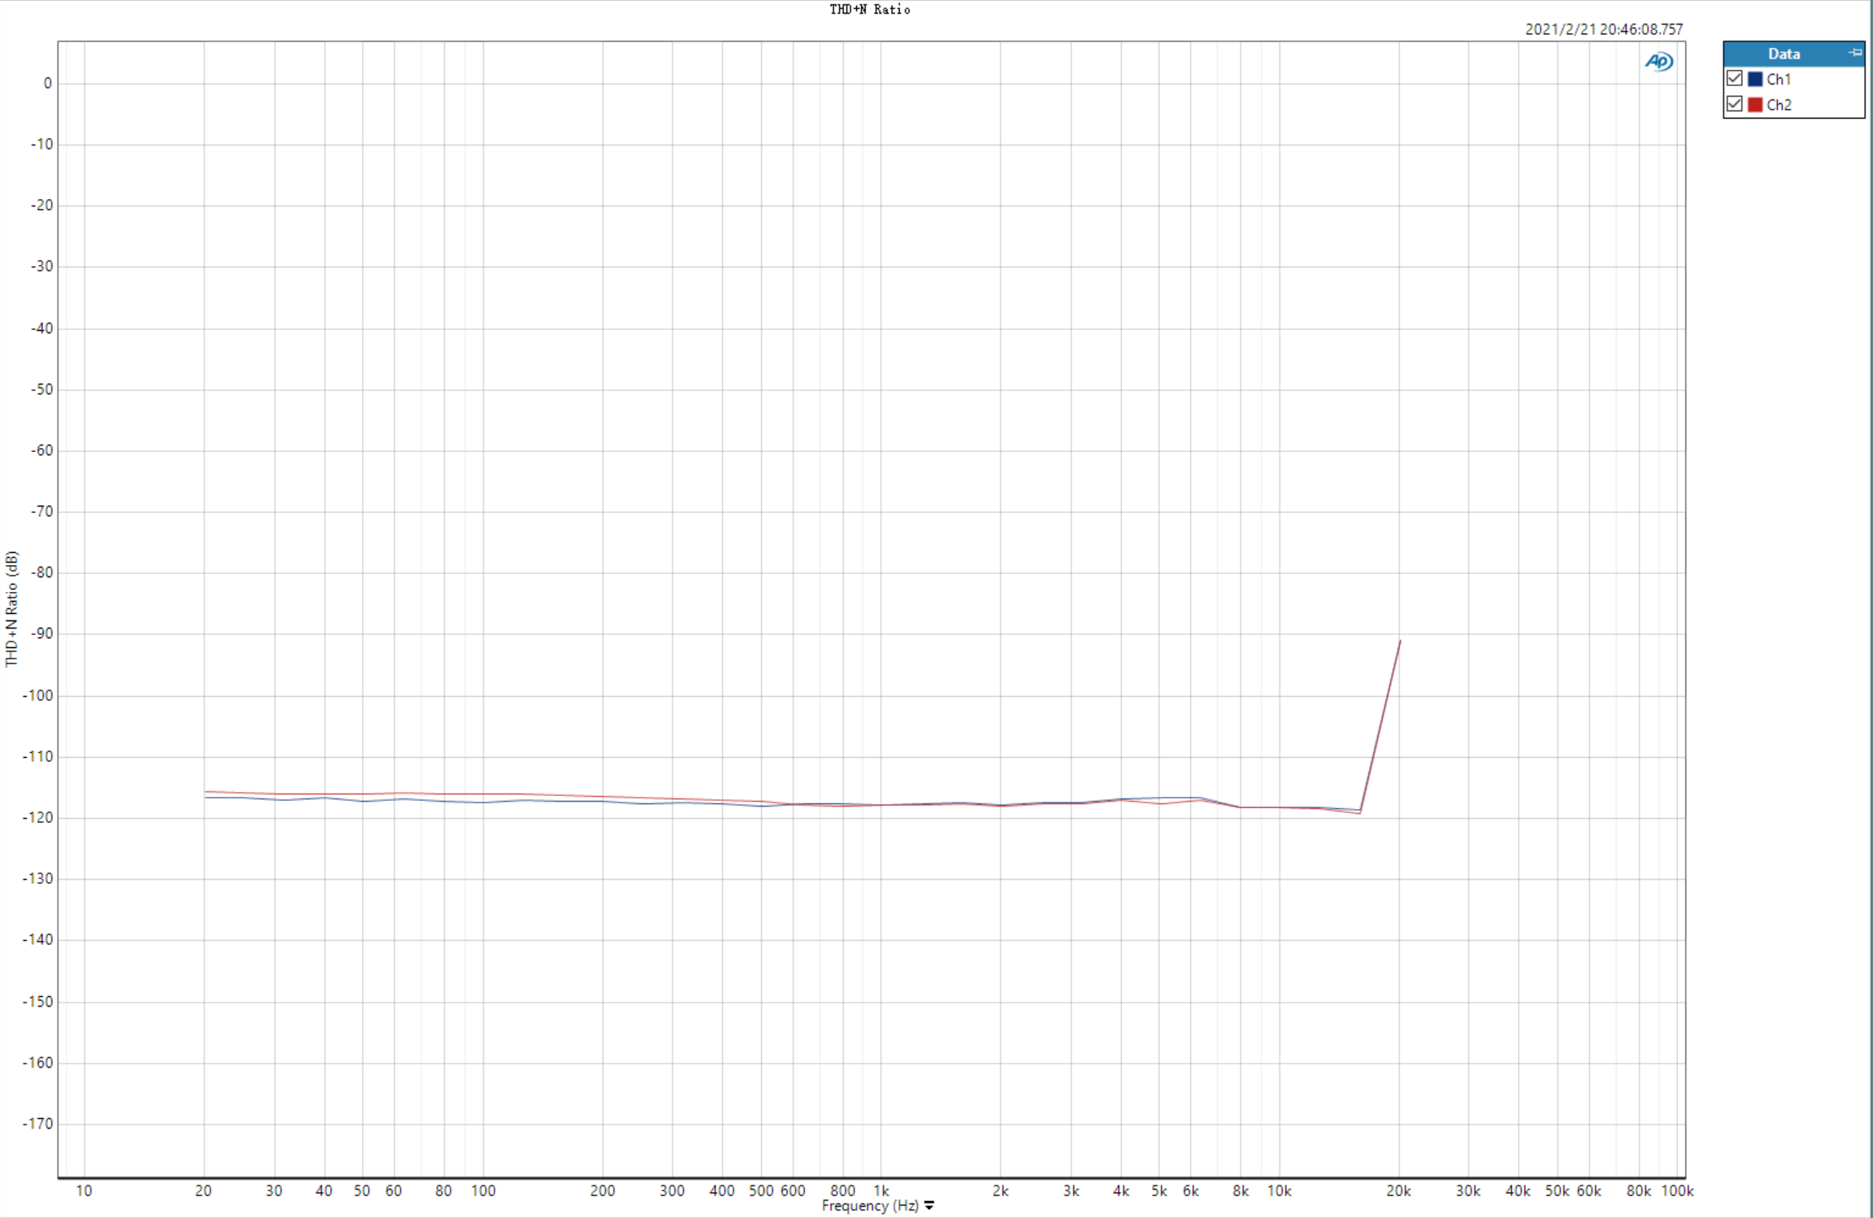The height and width of the screenshot is (1218, 1873).
Task: Open the Frequency (Hz) axis dropdown arrow
Action: (929, 1206)
